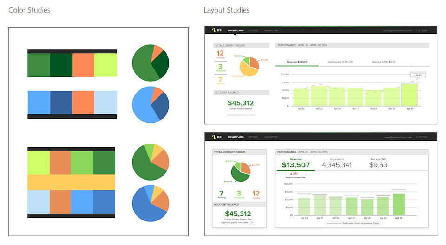This screenshot has width=446, height=245.
Task: Pick the wide yellow band in the bottom palette
Action: click(71, 182)
